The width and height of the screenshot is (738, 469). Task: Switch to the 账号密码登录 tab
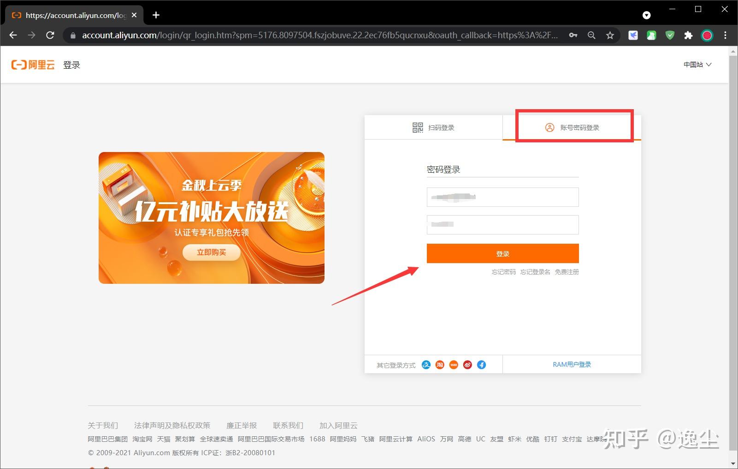point(572,128)
